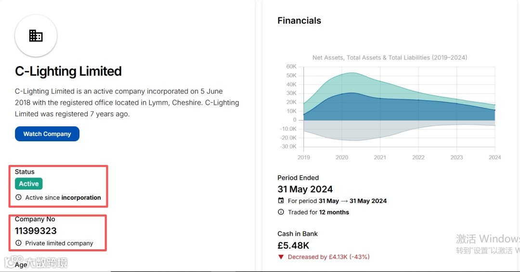520x272 pixels.
Task: Click the calendar icon beside For period
Action: coord(281,201)
